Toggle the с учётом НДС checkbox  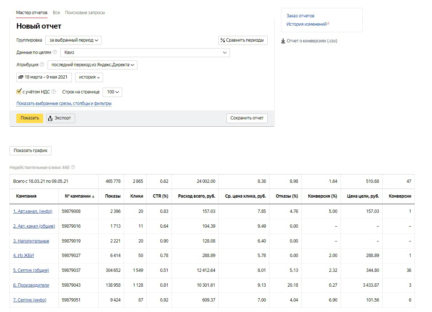click(x=19, y=92)
